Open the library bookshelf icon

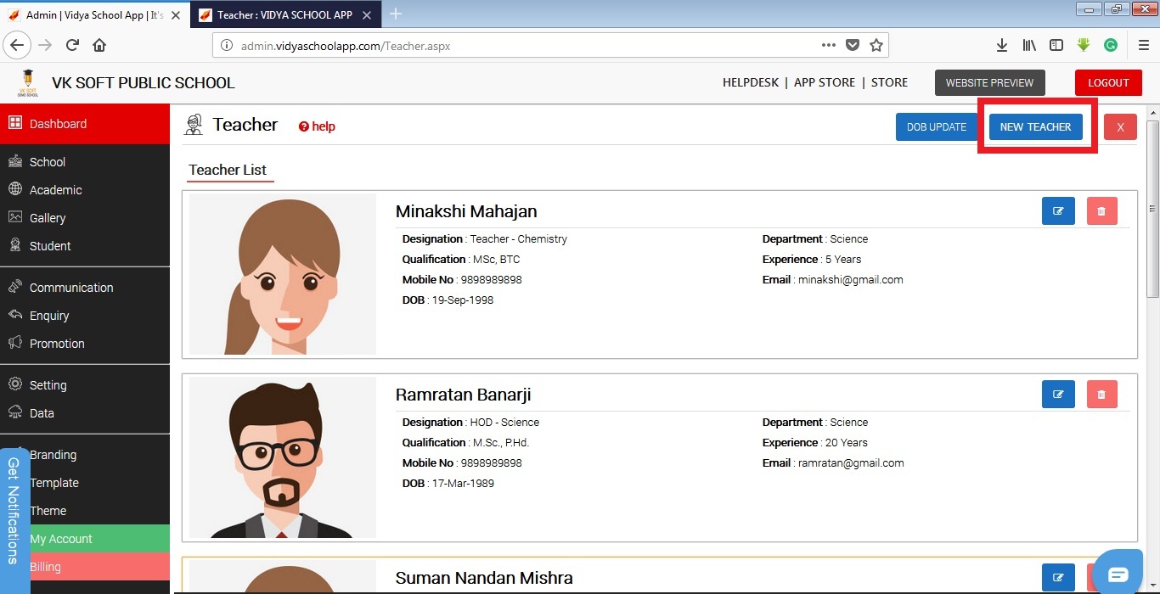pyautogui.click(x=1029, y=45)
